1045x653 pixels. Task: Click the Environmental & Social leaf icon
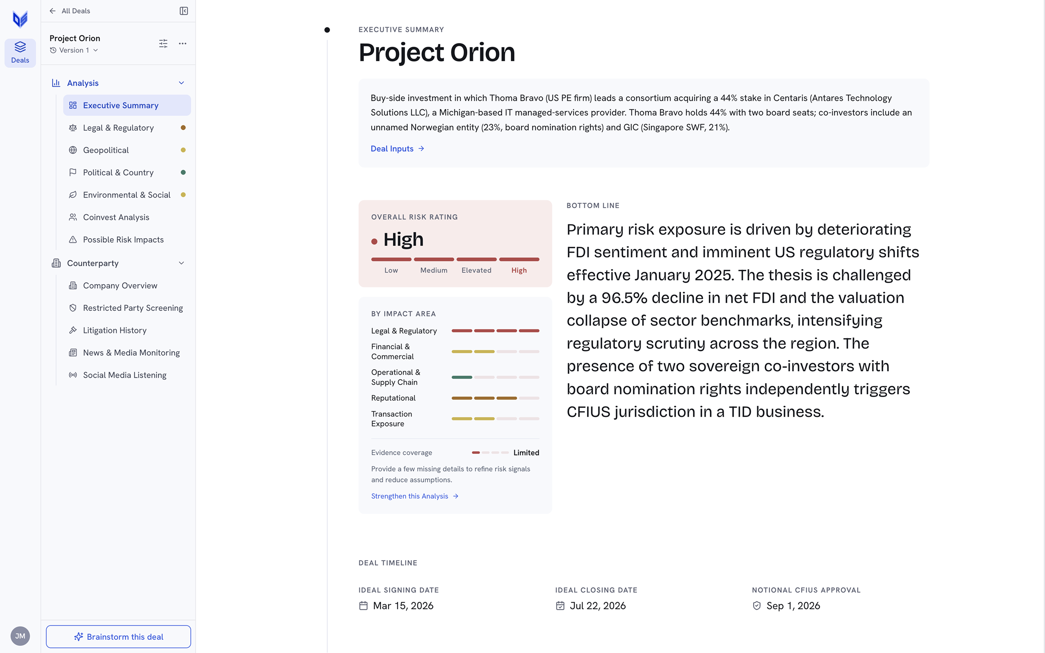73,195
